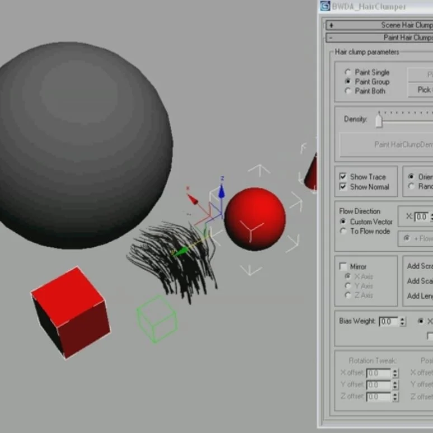Click the Add Sca label text

[x=420, y=281]
